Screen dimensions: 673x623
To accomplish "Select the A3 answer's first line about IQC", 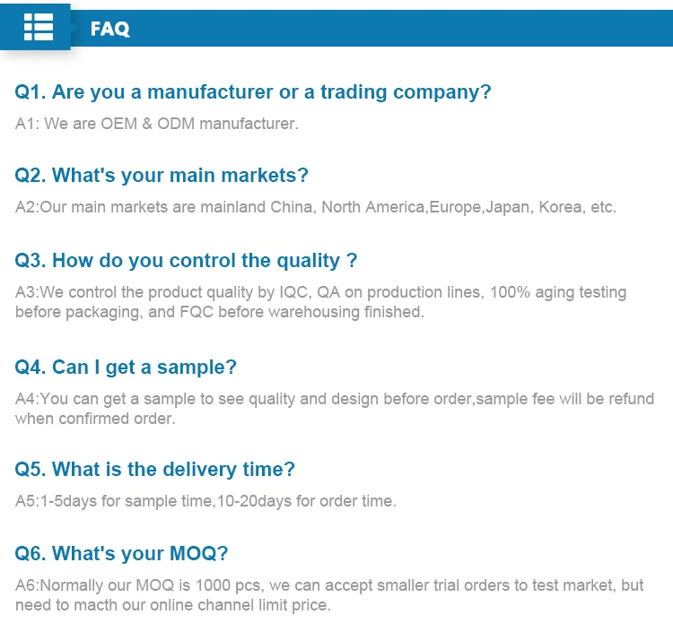I will 320,292.
